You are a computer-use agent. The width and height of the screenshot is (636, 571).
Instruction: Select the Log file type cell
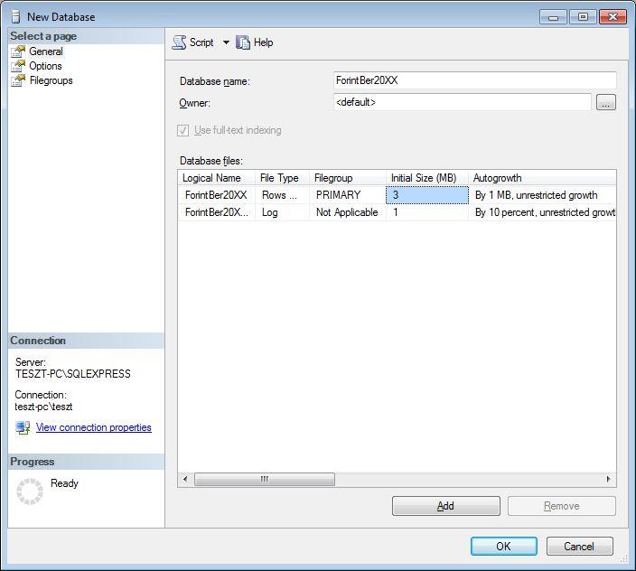pyautogui.click(x=282, y=212)
